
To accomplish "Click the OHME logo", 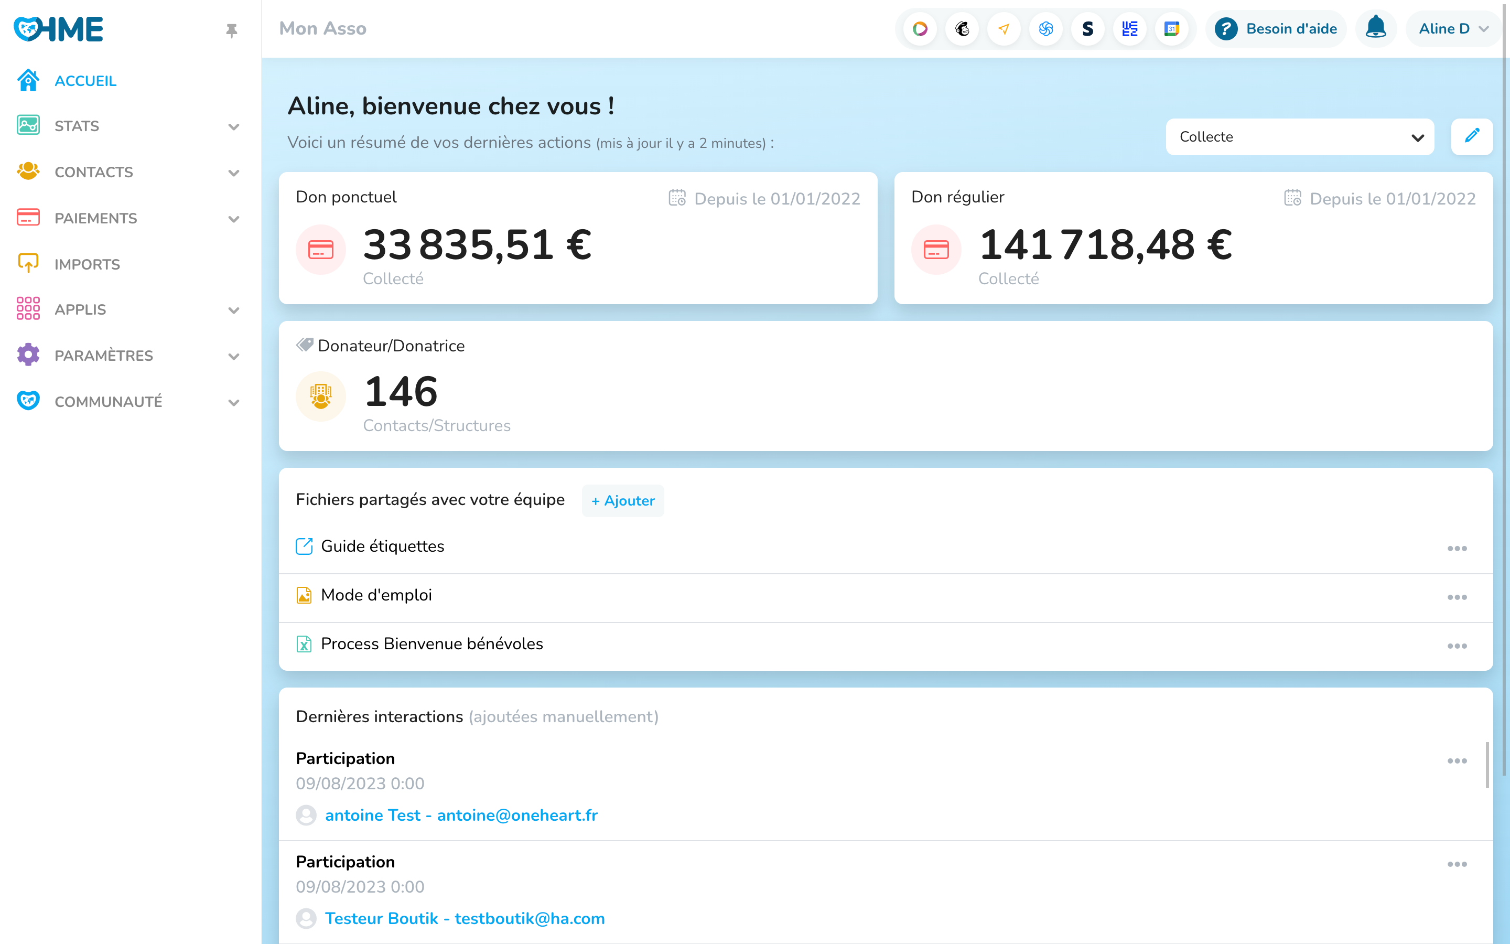I will coord(59,29).
